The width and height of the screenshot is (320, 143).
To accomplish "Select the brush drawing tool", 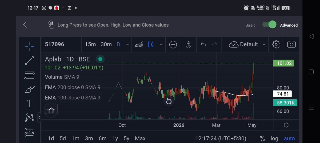I will [x=30, y=89].
